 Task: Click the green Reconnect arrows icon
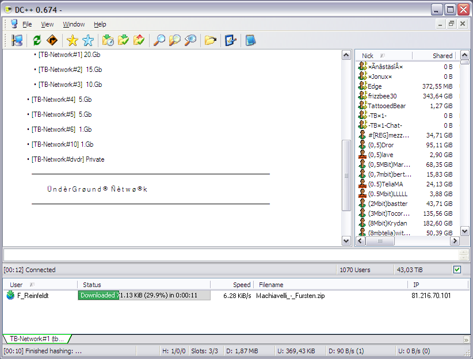(37, 40)
